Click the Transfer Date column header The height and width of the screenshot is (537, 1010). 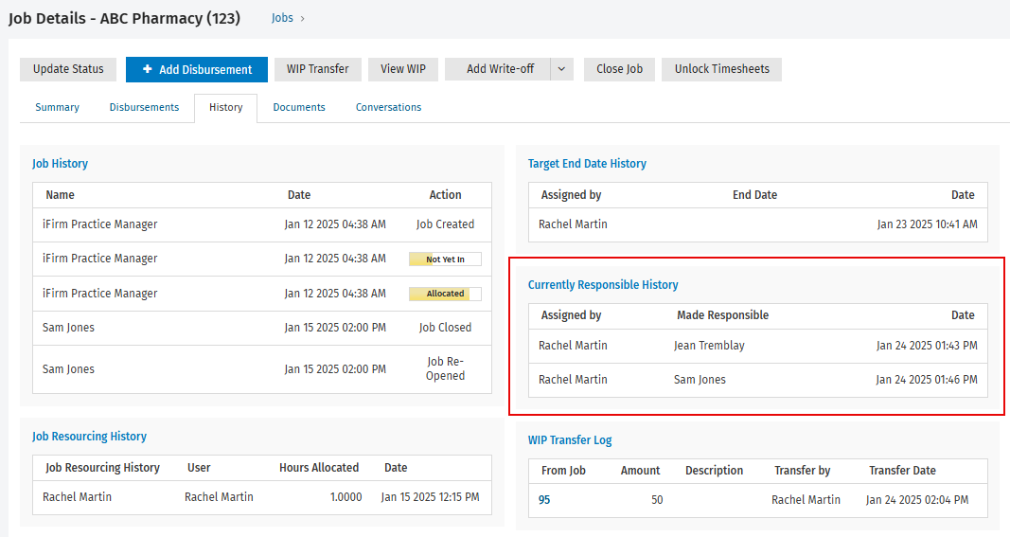[x=902, y=471]
